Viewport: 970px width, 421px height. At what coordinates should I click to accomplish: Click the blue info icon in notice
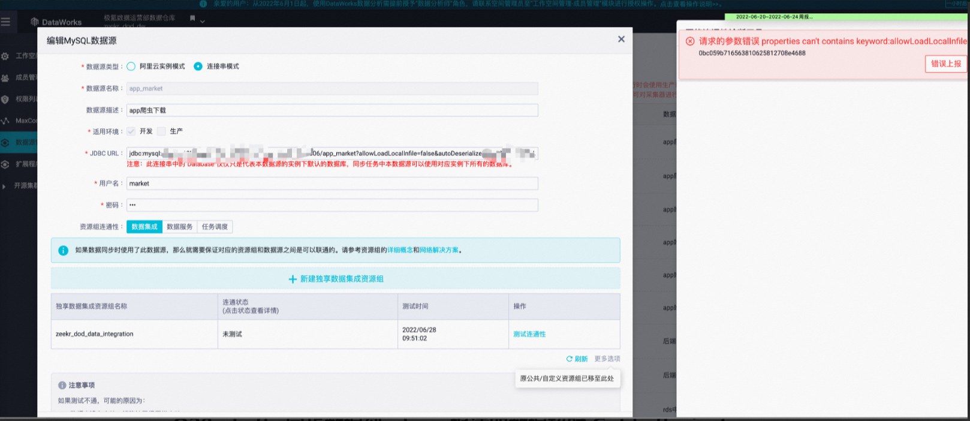tap(63, 251)
